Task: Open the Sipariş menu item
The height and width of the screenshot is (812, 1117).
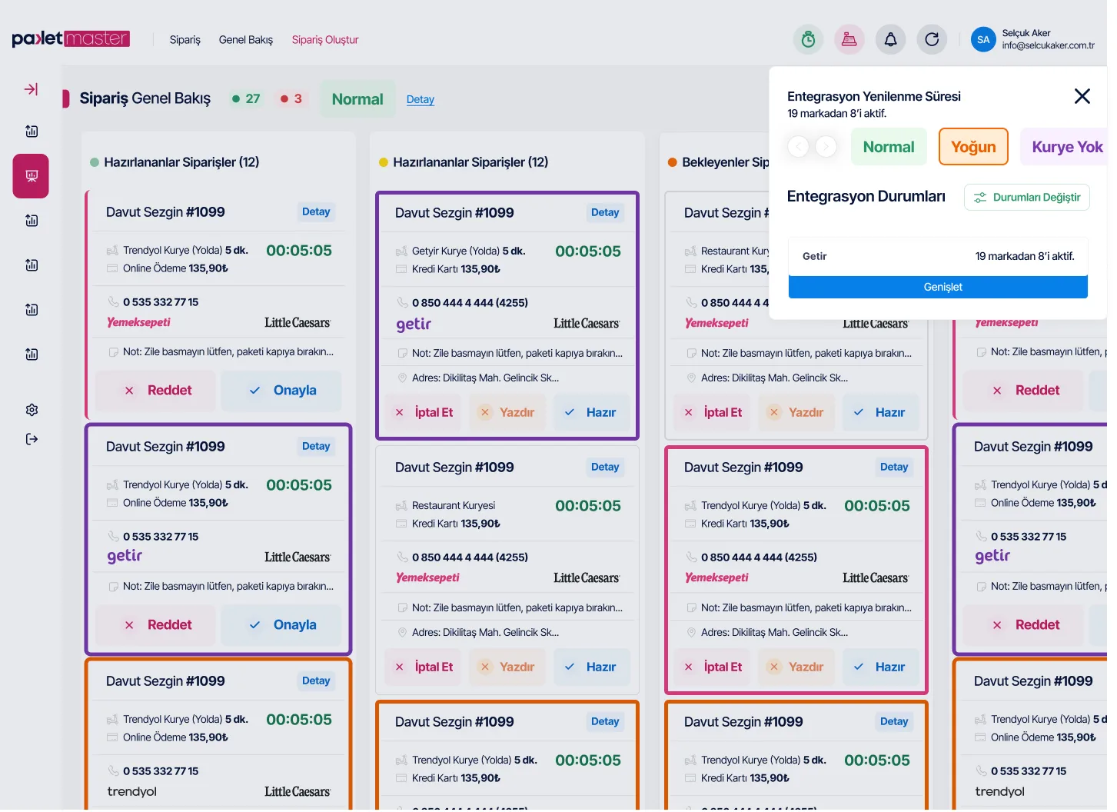Action: point(185,40)
